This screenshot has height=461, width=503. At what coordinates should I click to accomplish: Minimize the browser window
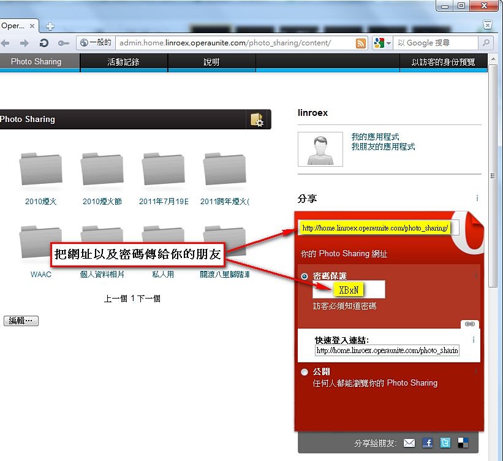tap(444, 6)
